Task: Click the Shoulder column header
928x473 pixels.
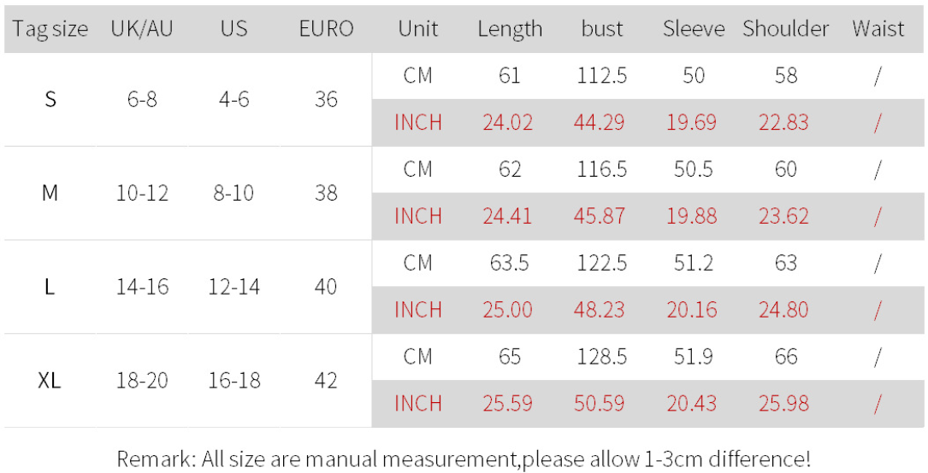Action: tap(786, 29)
